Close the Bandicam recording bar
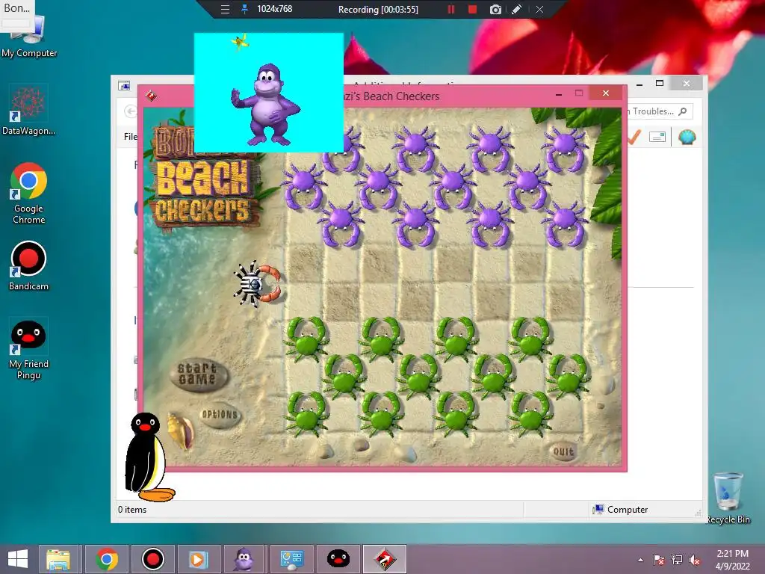Image resolution: width=765 pixels, height=574 pixels. tap(539, 9)
